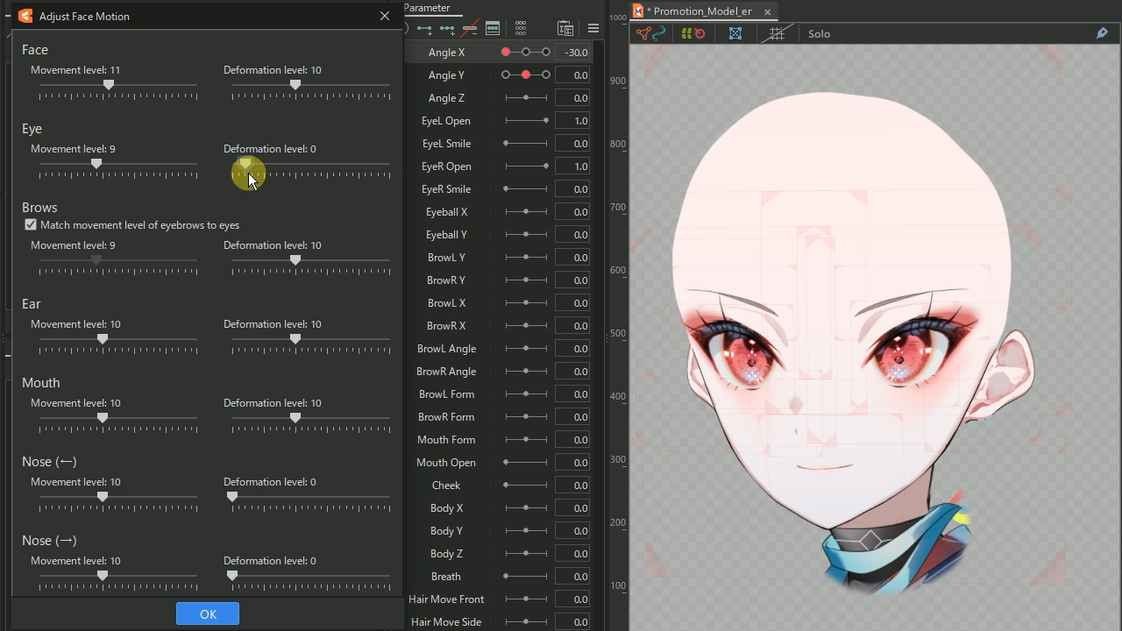Uncheck Match movement level of eyebrows to eyes
This screenshot has height=631, width=1122.
click(31, 224)
